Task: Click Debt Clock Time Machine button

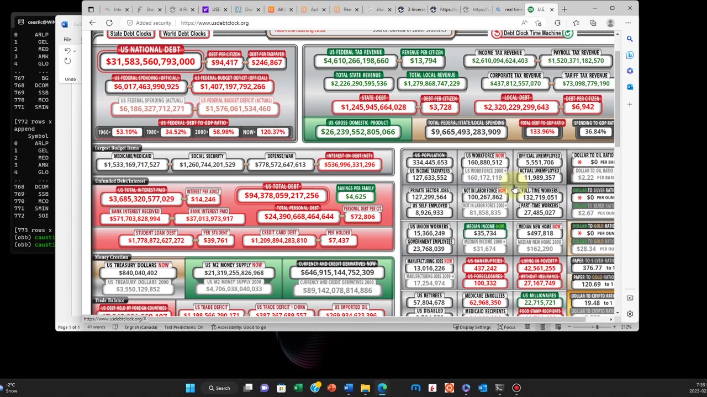Action: (x=532, y=33)
